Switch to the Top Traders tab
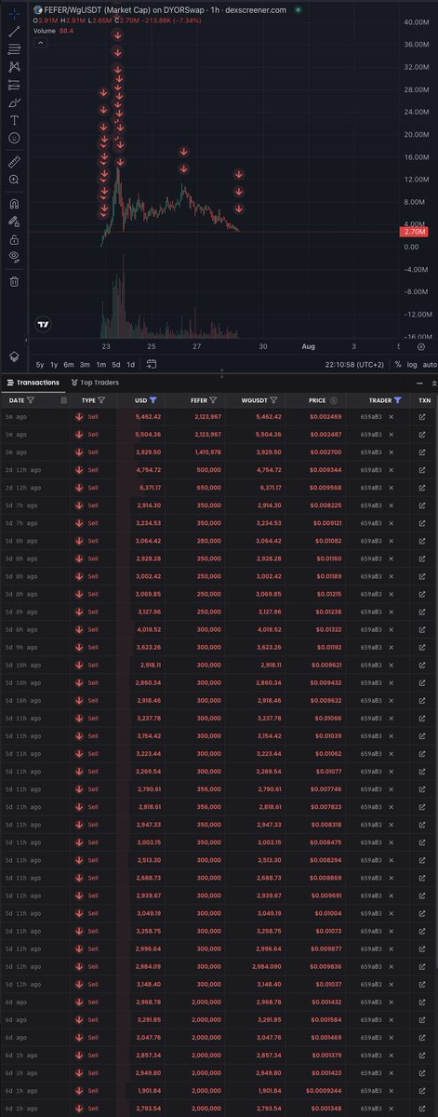The image size is (438, 1117). [95, 382]
